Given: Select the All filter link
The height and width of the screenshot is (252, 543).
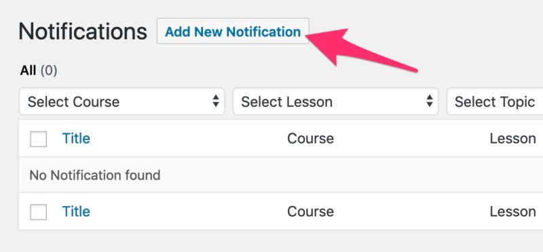Looking at the screenshot, I should click(x=28, y=70).
